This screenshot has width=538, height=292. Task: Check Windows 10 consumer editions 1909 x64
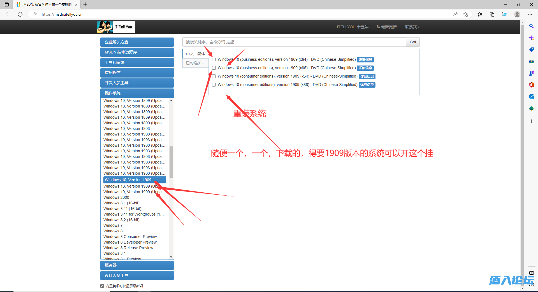[x=214, y=76]
